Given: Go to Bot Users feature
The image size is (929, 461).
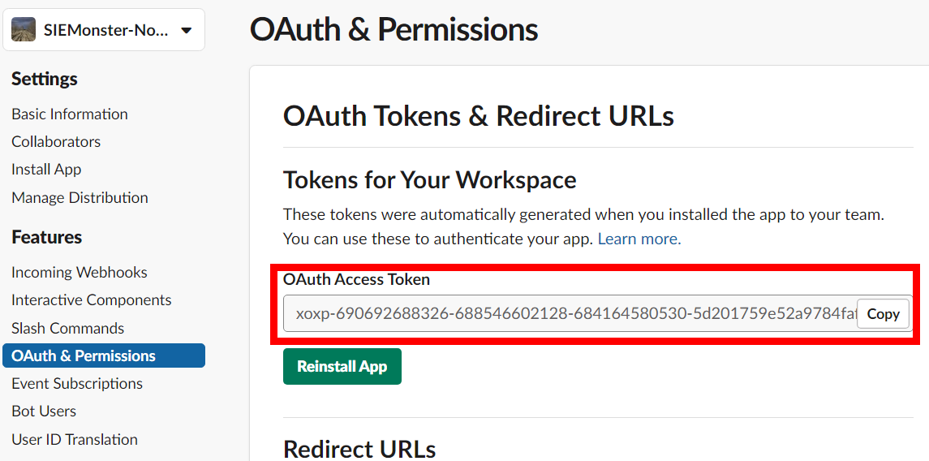Looking at the screenshot, I should coord(44,411).
